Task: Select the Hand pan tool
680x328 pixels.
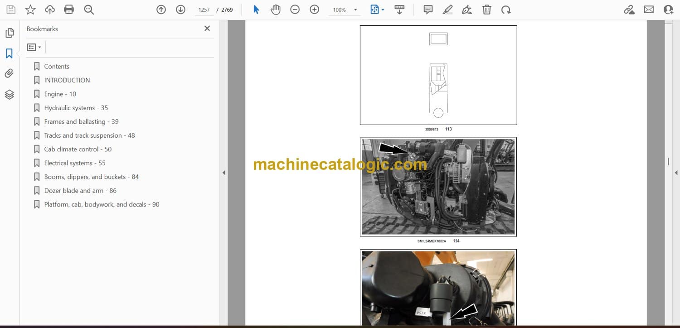Action: click(x=276, y=10)
